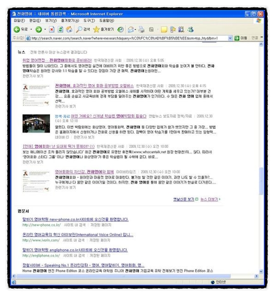Click 관련기사 보기 under the 취업 영어면접 article
The width and height of the screenshot is (275, 296).
[33, 76]
